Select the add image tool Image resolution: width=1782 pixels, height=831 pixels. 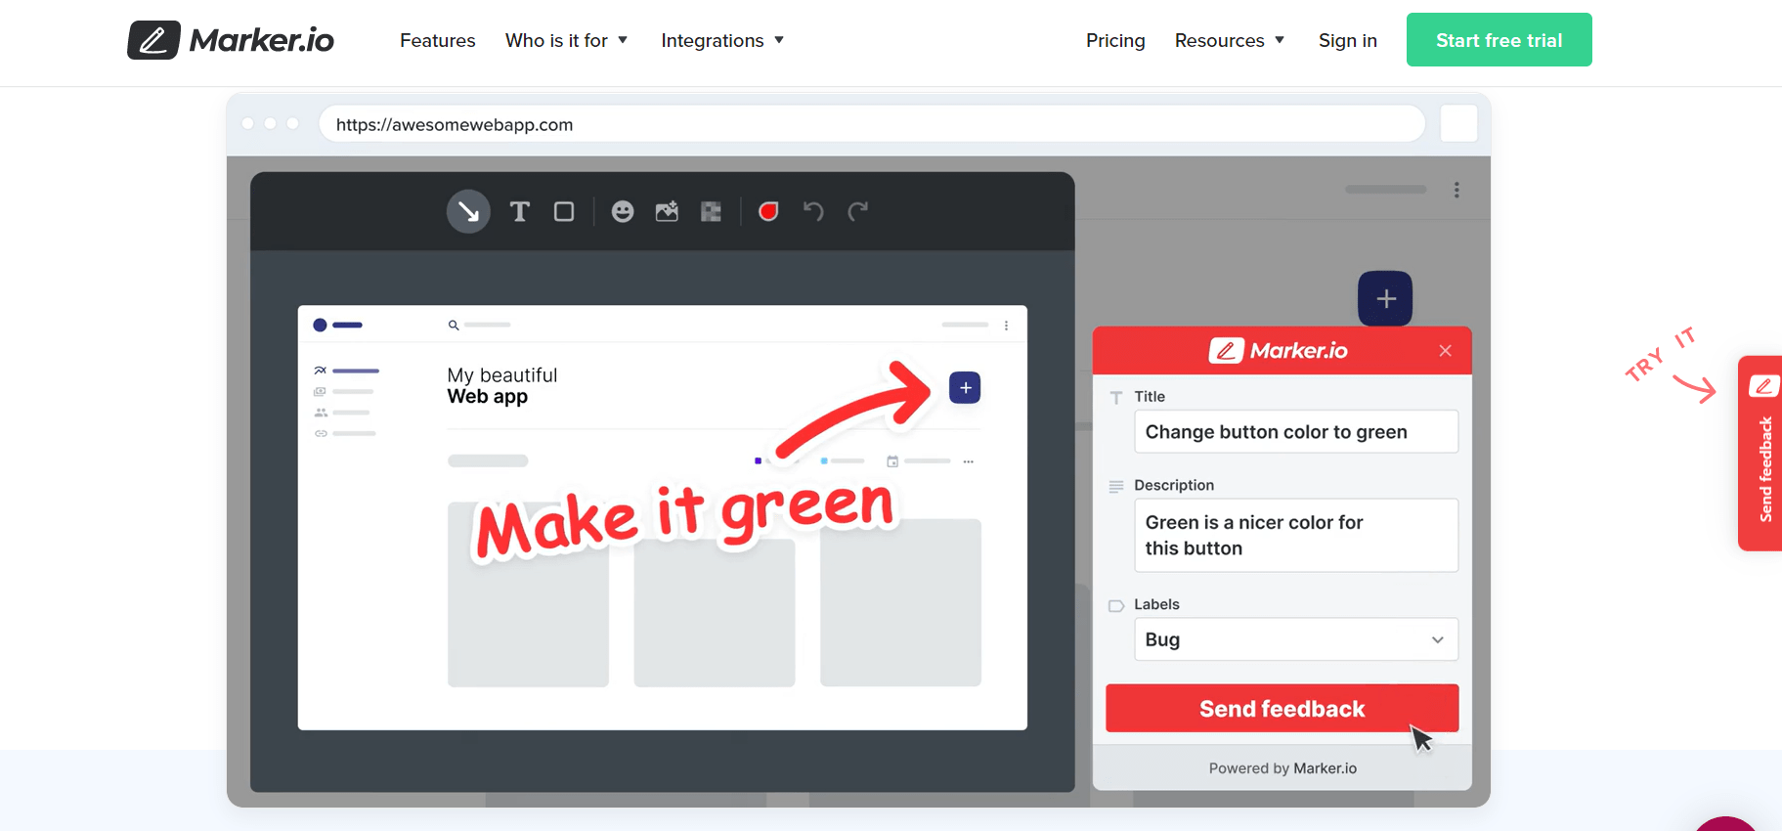pyautogui.click(x=667, y=211)
